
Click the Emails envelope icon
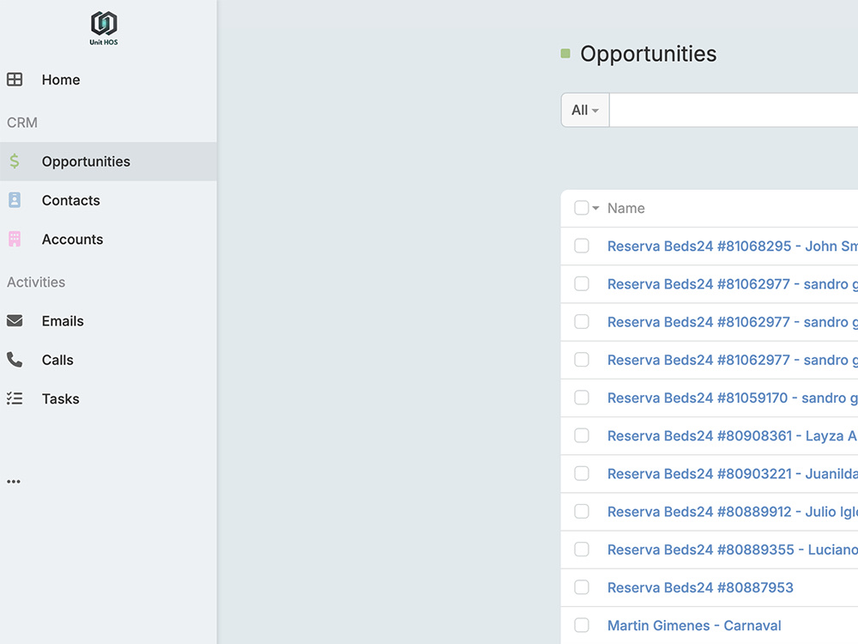click(x=15, y=320)
